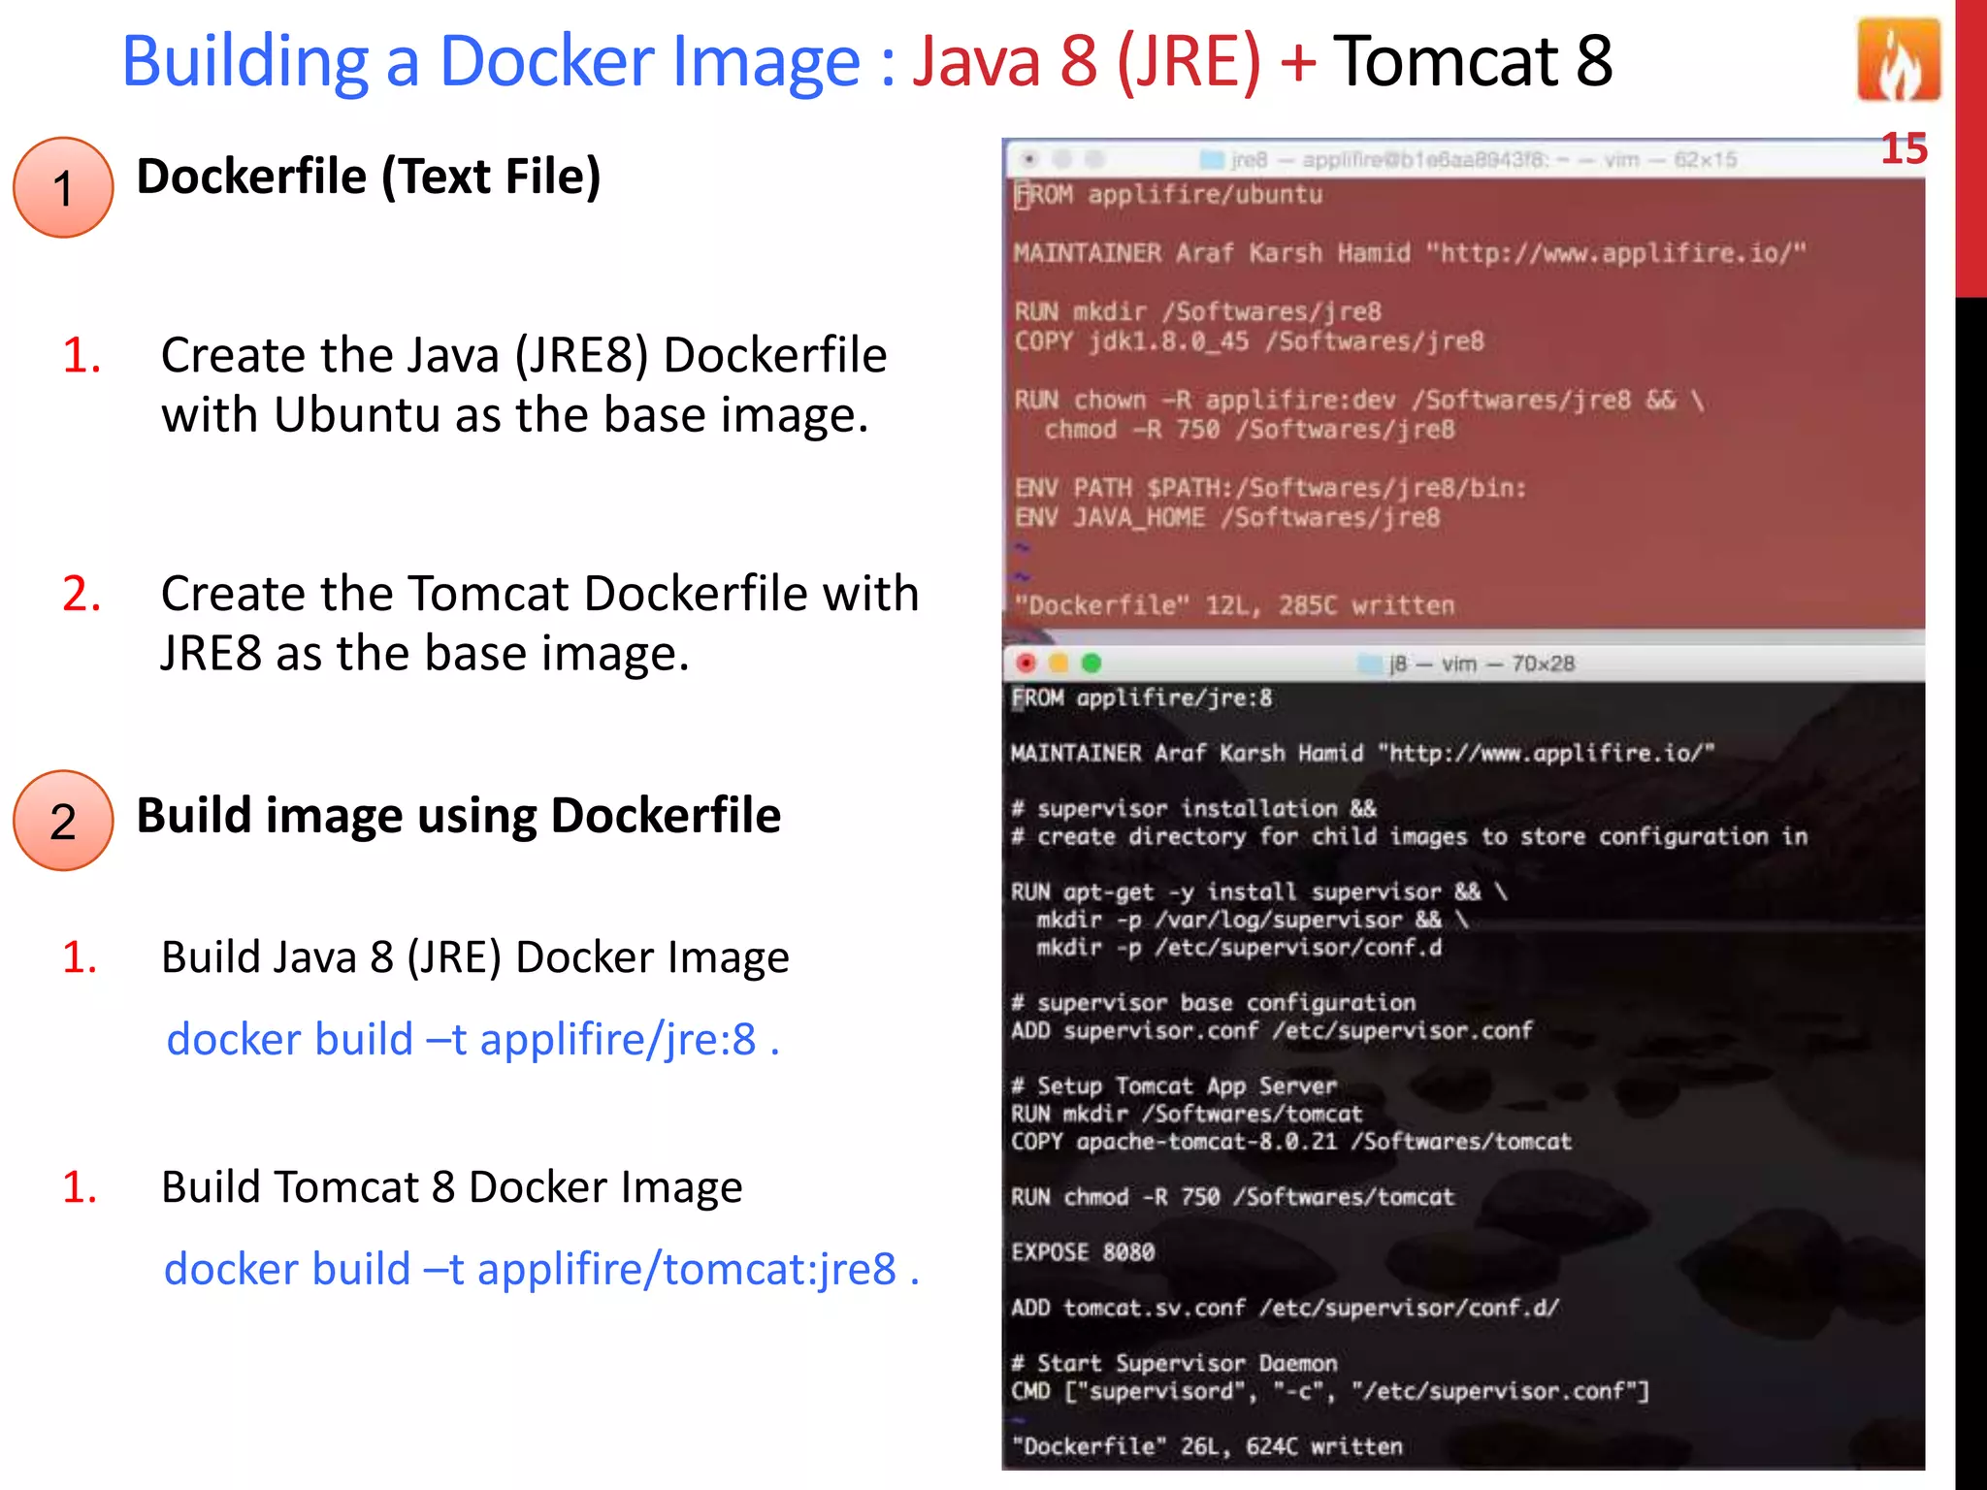Click 'COPY jdk1.8.0_45 /Softwares/jre8' line
This screenshot has height=1490, width=1987.
[1250, 341]
